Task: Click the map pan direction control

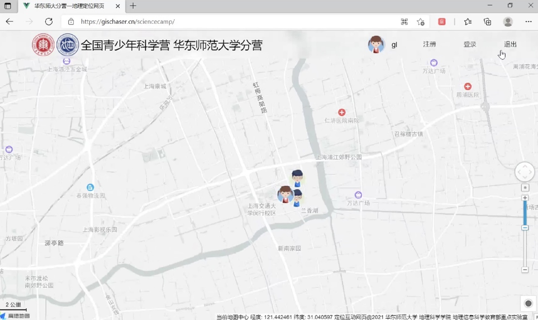Action: pyautogui.click(x=525, y=172)
